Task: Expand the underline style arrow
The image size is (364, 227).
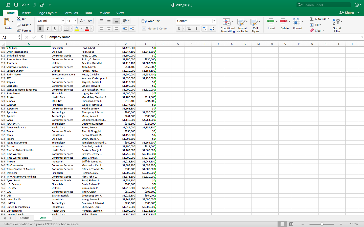Action: tap(60, 29)
